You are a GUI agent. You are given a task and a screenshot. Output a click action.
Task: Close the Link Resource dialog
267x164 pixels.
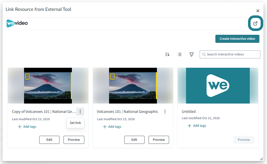coord(258,11)
